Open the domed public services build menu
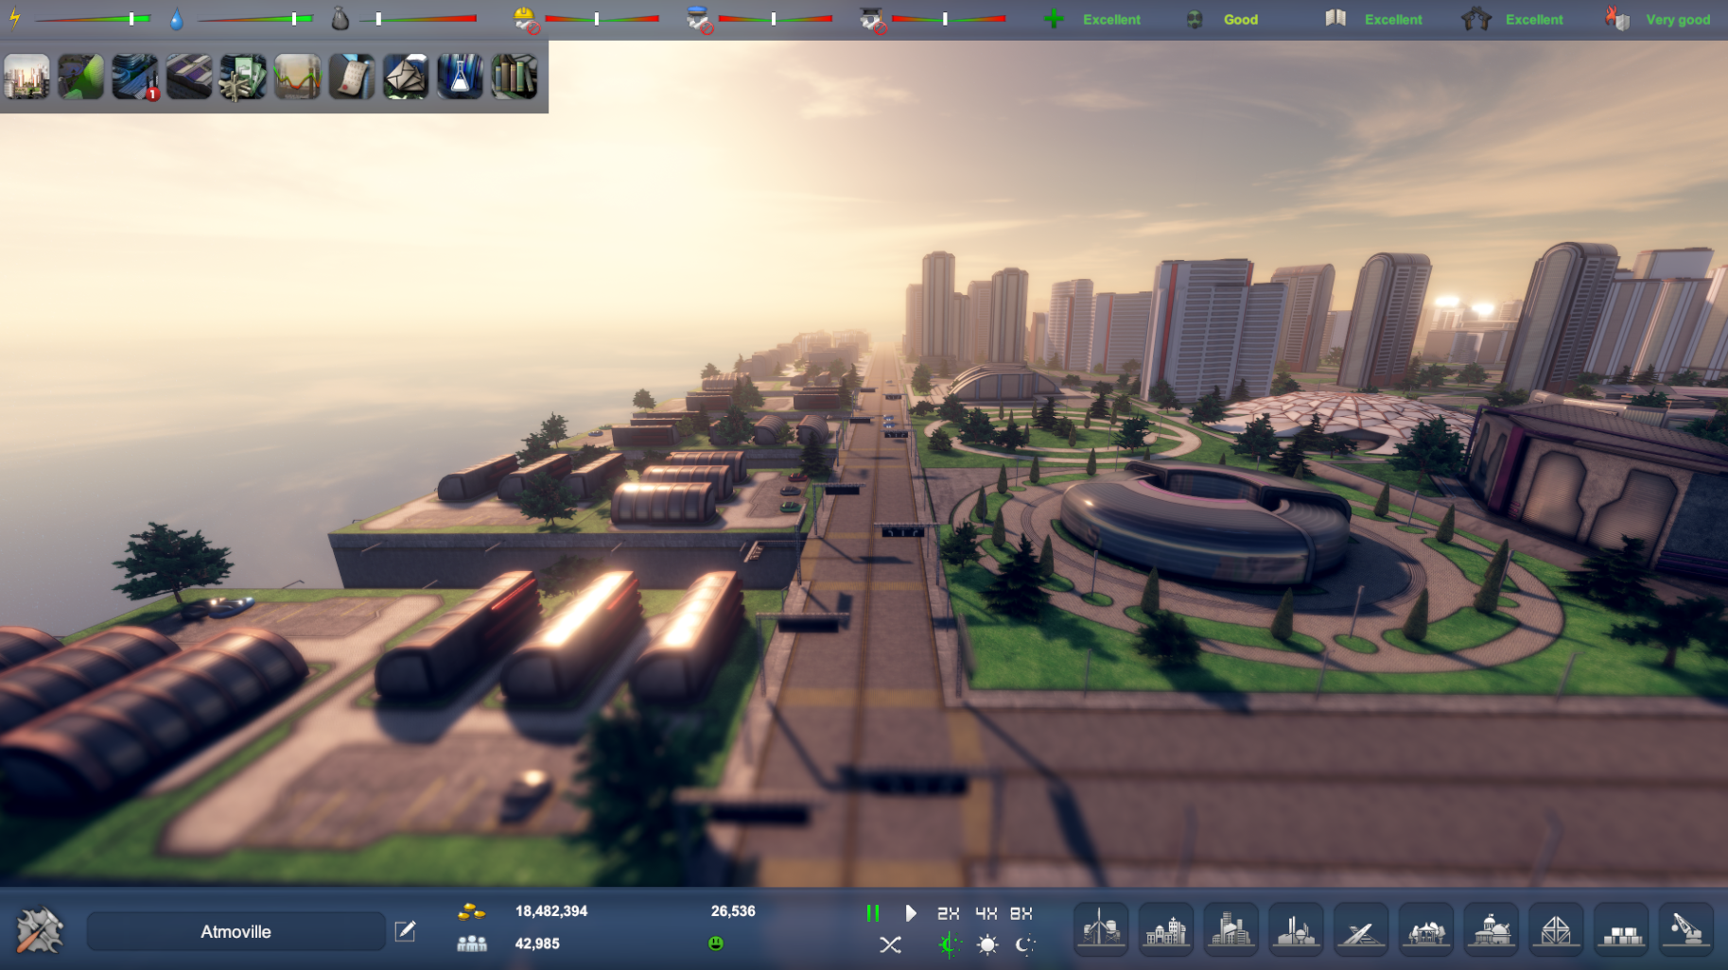The width and height of the screenshot is (1728, 970). coord(1492,930)
